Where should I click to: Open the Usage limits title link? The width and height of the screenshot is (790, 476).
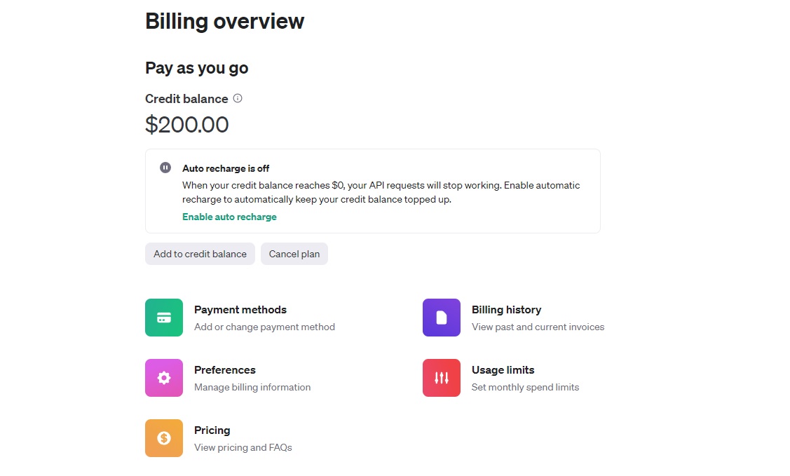click(x=503, y=369)
